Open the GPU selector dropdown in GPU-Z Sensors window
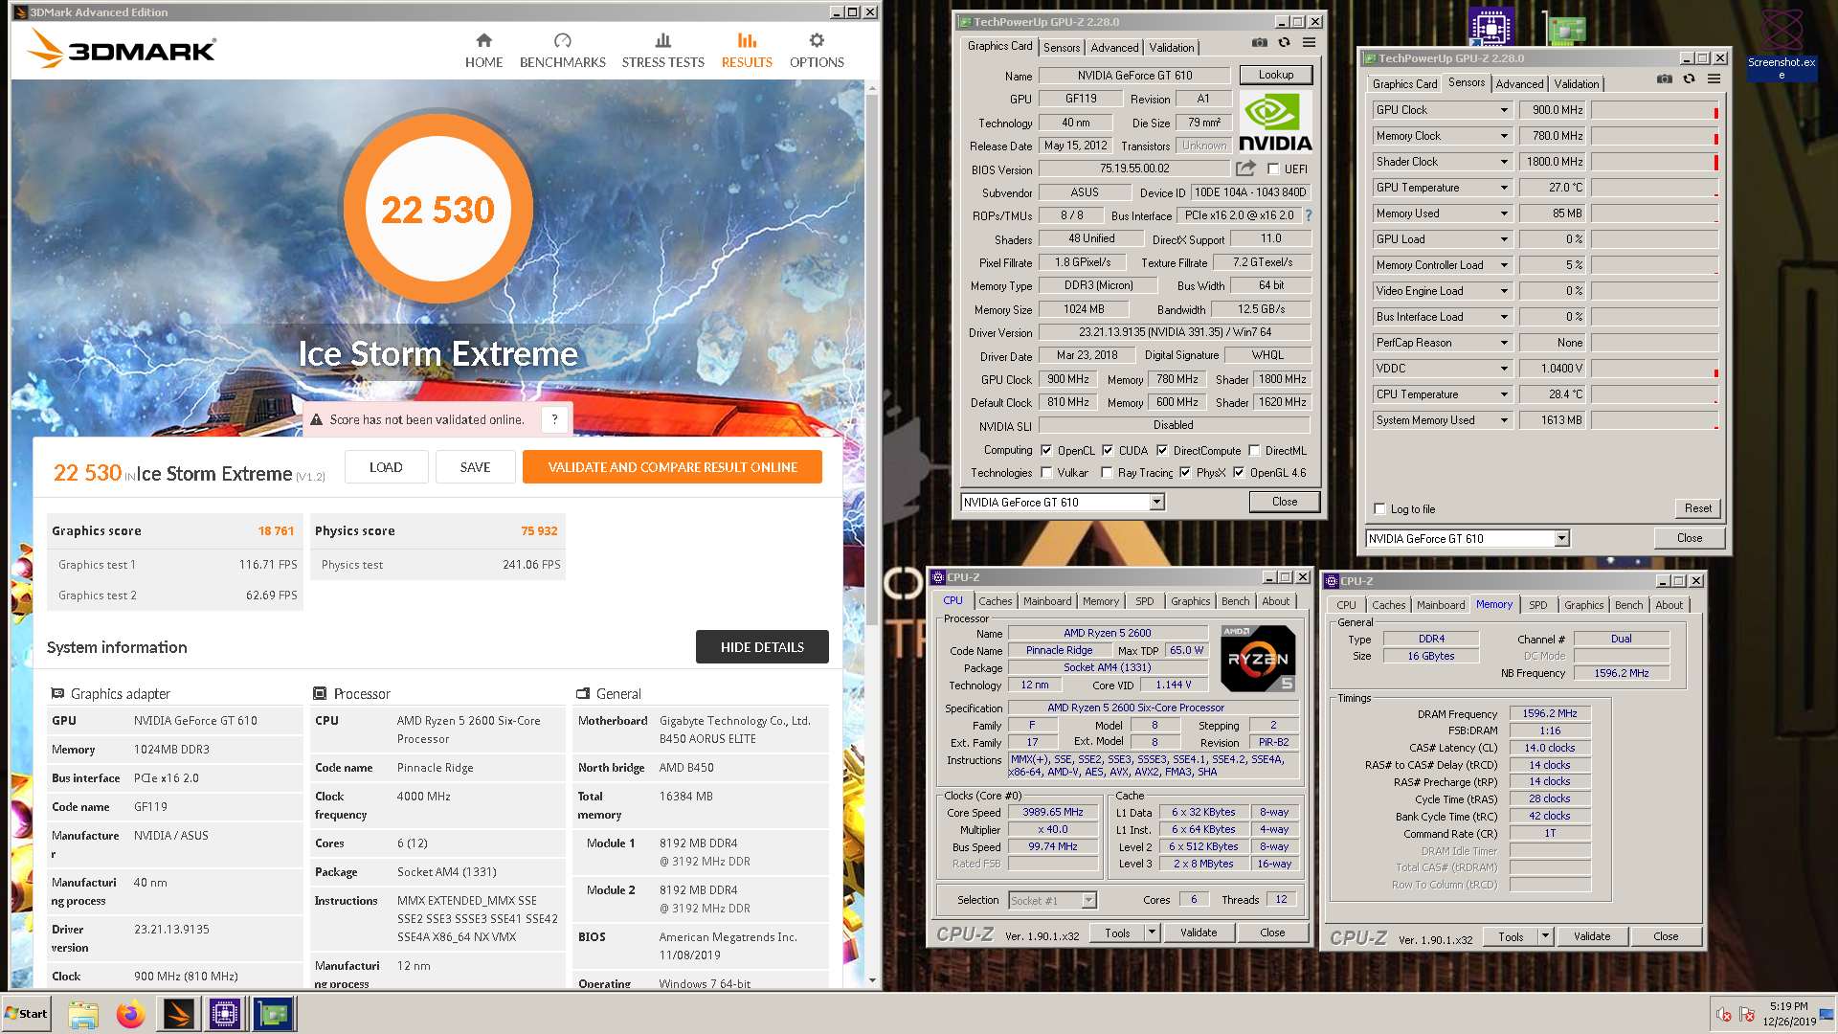Image resolution: width=1838 pixels, height=1034 pixels. click(1561, 538)
